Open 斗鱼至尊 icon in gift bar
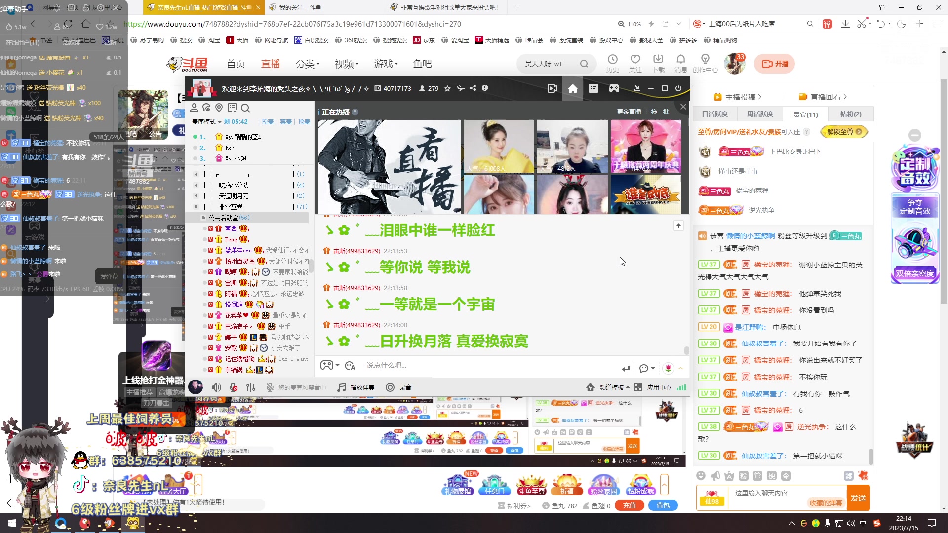 tap(531, 484)
